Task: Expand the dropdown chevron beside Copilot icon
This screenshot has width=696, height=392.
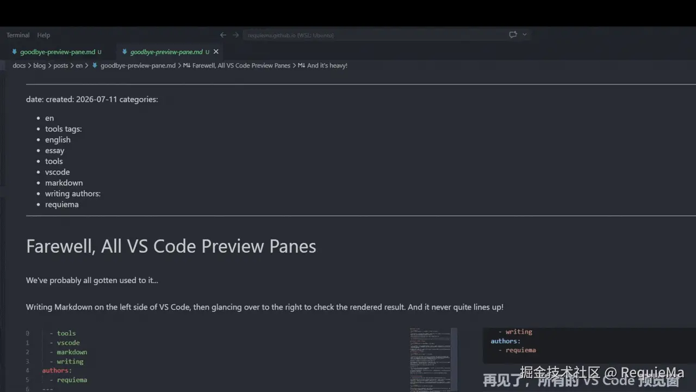Action: (x=525, y=34)
